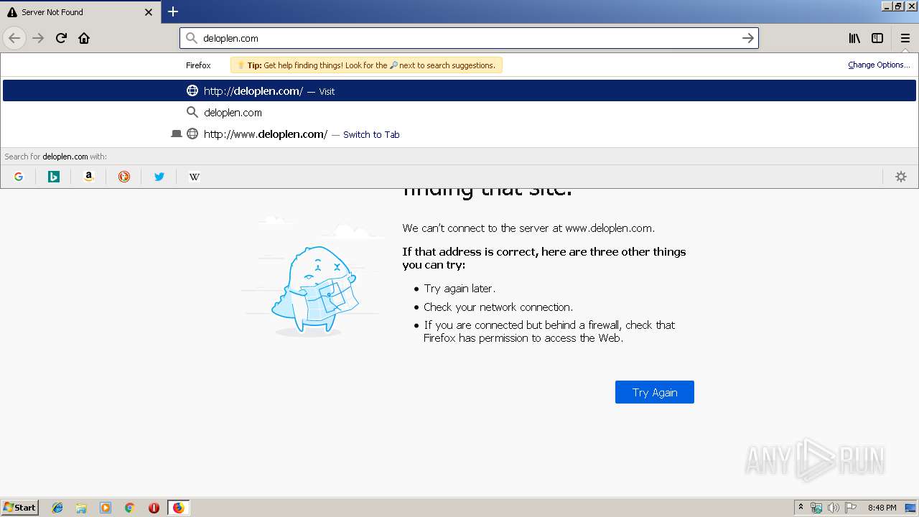Open Windows Explorer folder in taskbar
Image resolution: width=919 pixels, height=517 pixels.
click(x=82, y=508)
